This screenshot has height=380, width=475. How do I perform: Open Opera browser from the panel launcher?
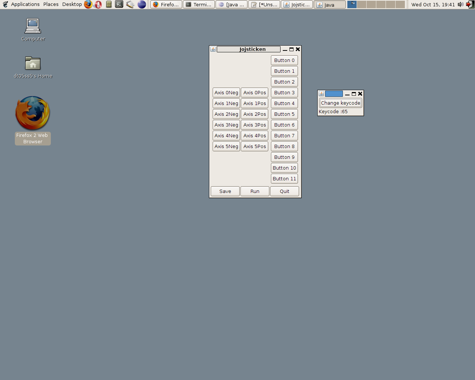coord(98,4)
